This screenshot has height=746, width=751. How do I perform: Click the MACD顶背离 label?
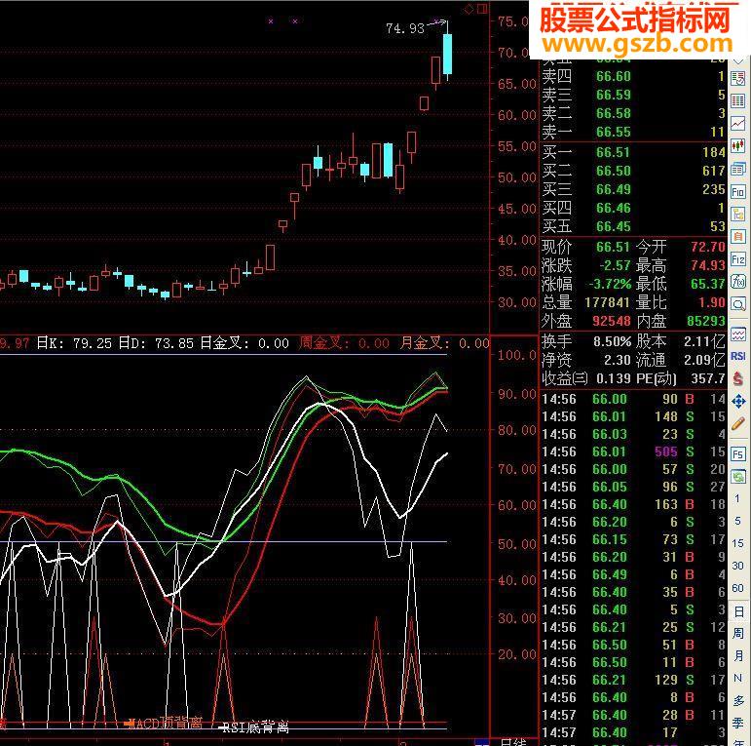(x=167, y=723)
